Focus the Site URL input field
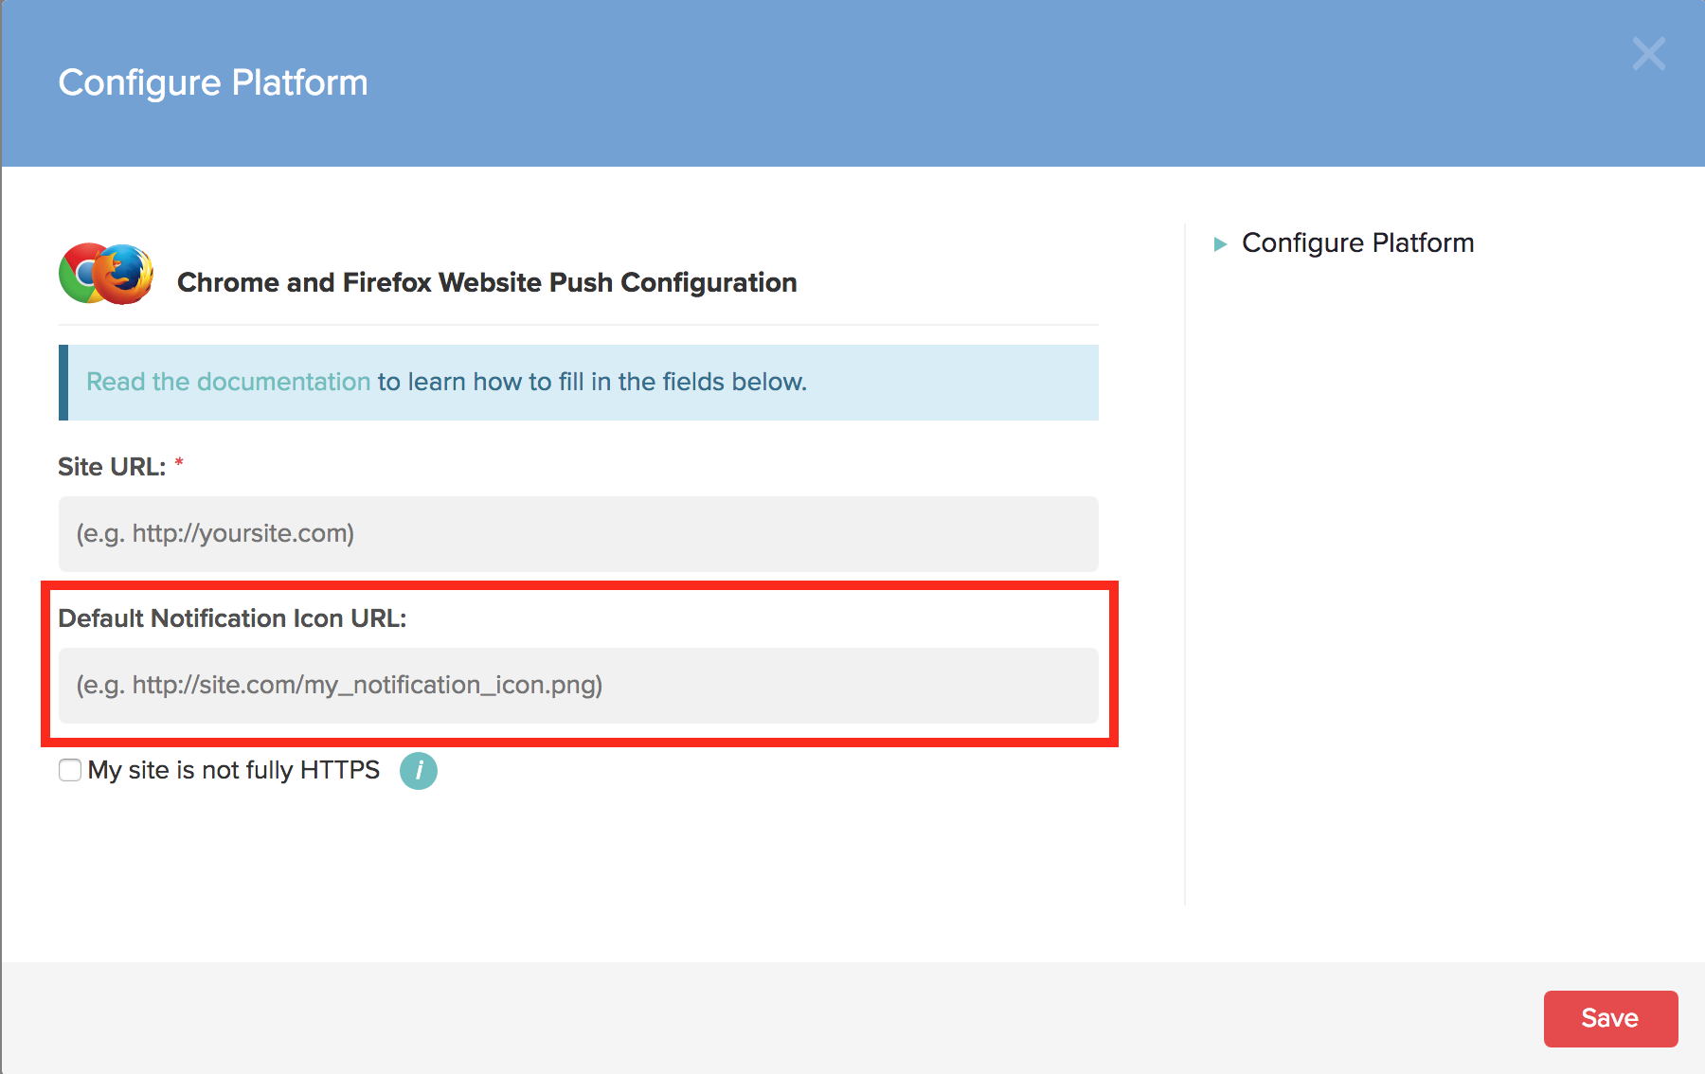 pyautogui.click(x=578, y=534)
